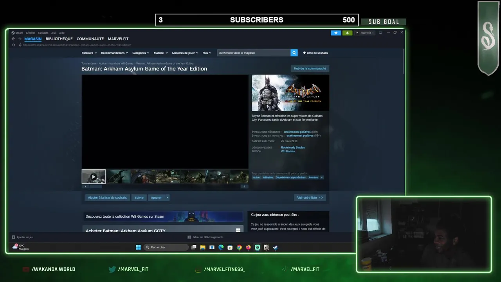501x282 pixels.
Task: Click the Windows icon on GOTY purchase box
Action: point(238,230)
